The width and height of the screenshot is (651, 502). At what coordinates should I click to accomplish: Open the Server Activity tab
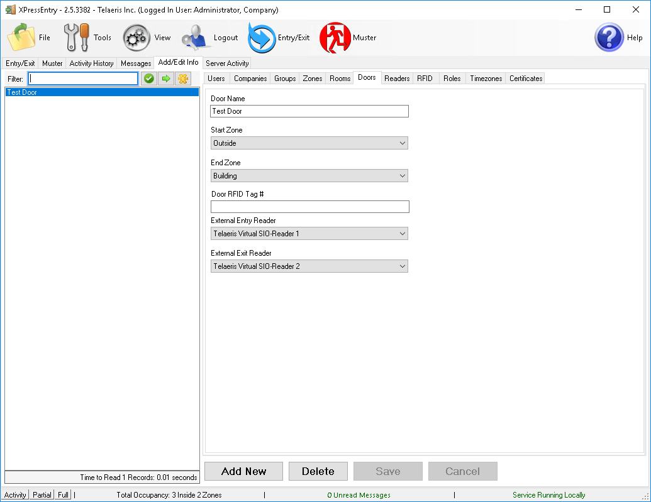(227, 63)
